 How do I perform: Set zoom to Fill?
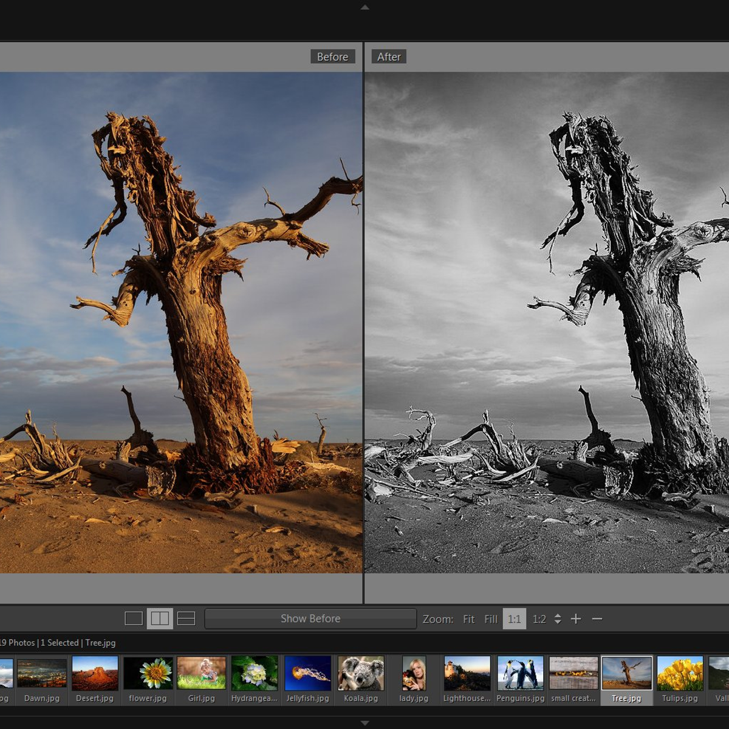(491, 619)
